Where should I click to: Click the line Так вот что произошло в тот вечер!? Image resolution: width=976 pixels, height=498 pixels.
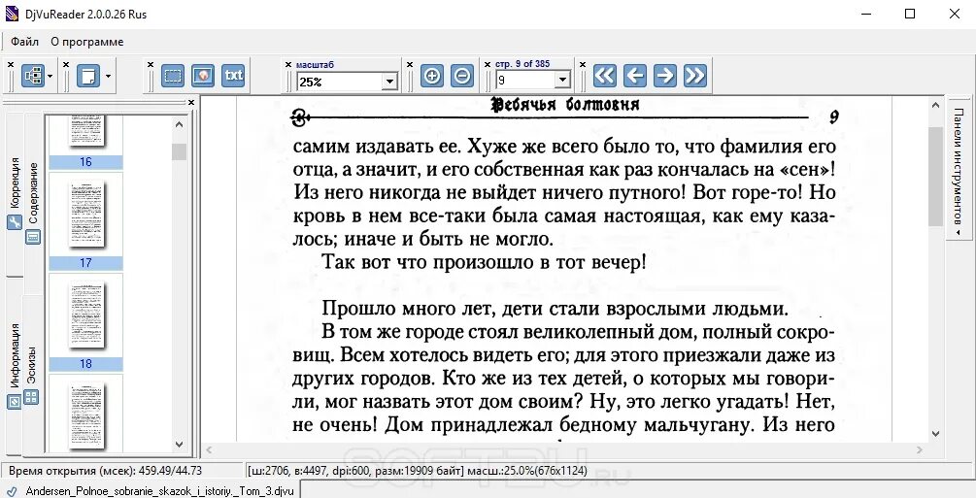click(484, 262)
